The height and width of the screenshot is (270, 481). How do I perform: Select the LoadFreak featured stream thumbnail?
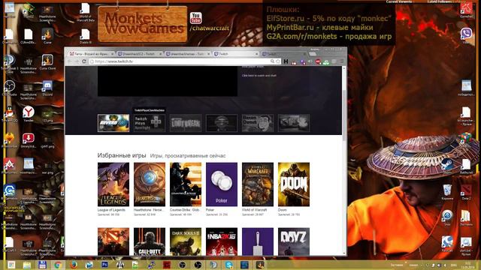[186, 123]
